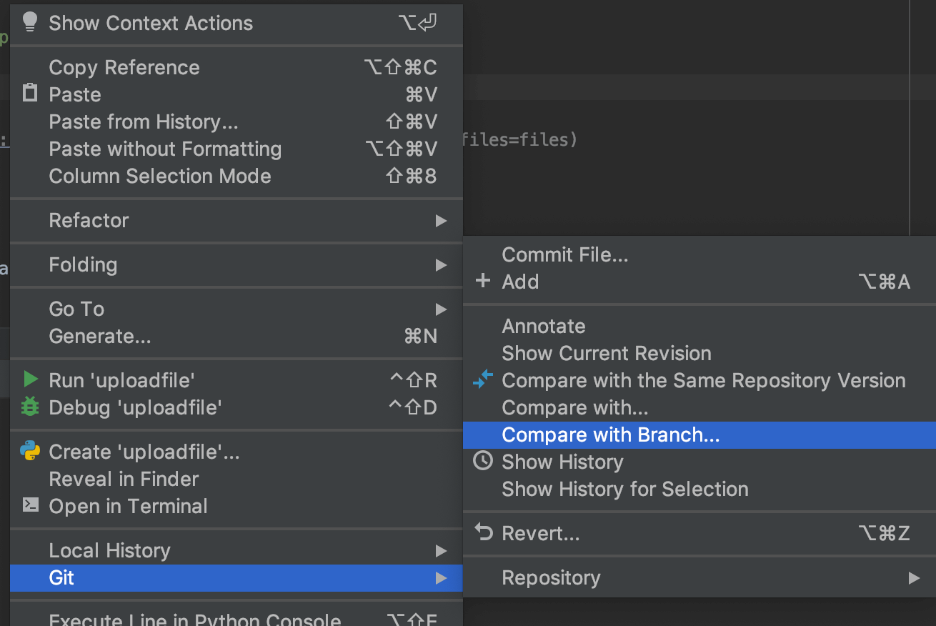Expand the Refactor submenu arrow

coord(442,221)
